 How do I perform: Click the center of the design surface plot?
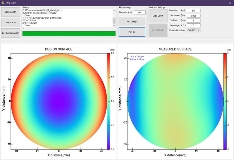[59, 101]
